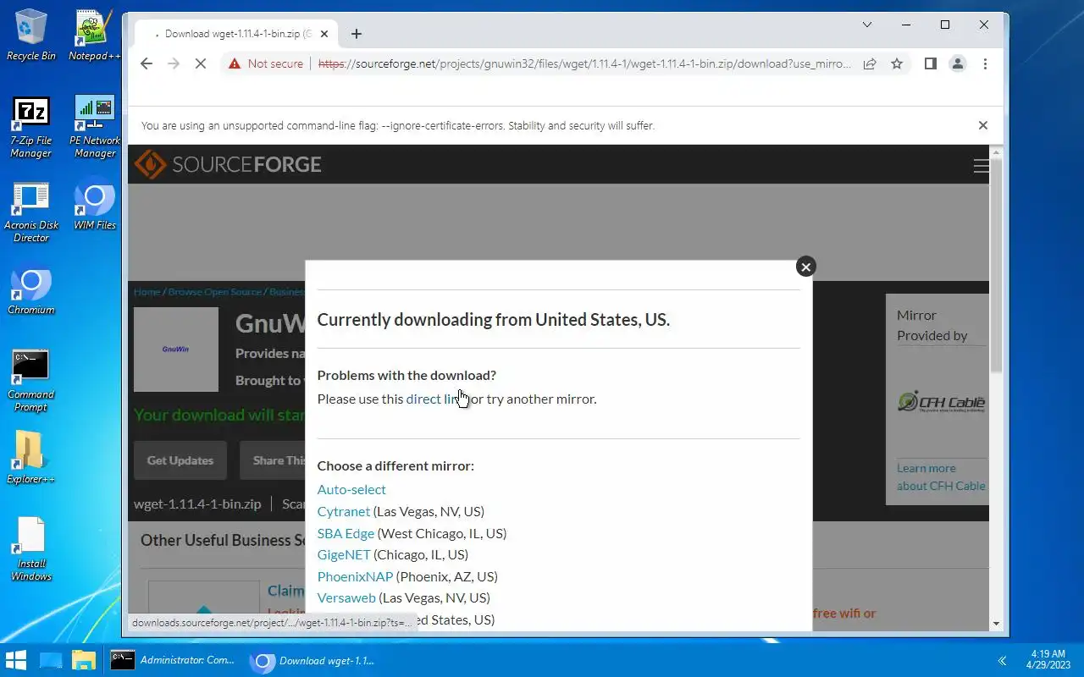
Task: Share this page icon in address bar
Action: (x=870, y=63)
